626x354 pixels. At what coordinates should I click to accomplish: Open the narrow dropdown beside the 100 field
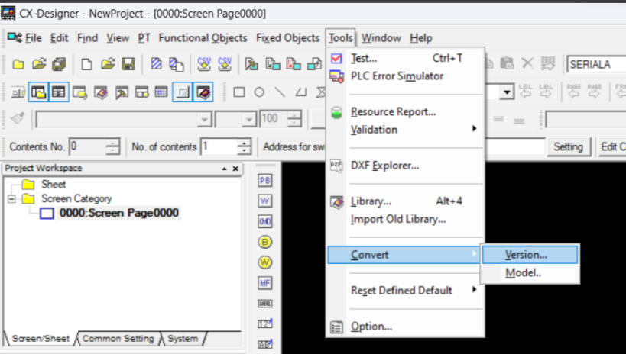click(x=248, y=119)
